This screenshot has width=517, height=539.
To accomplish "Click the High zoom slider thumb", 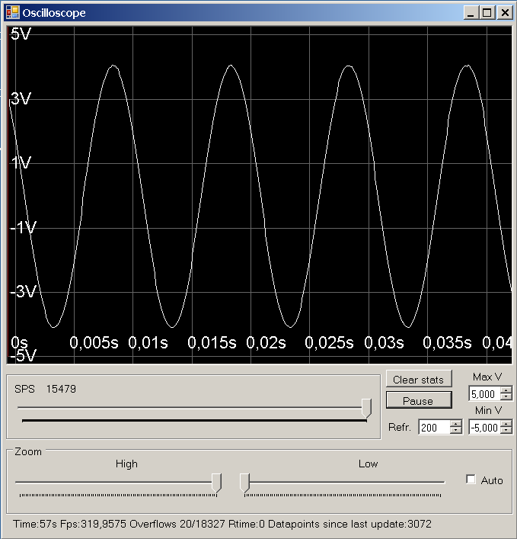I will [x=216, y=483].
